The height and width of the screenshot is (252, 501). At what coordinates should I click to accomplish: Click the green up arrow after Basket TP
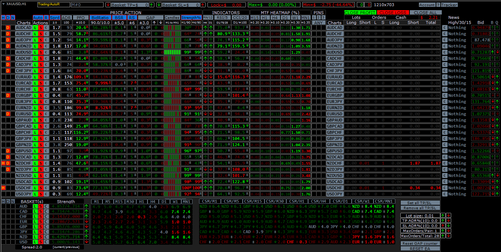[152, 5]
